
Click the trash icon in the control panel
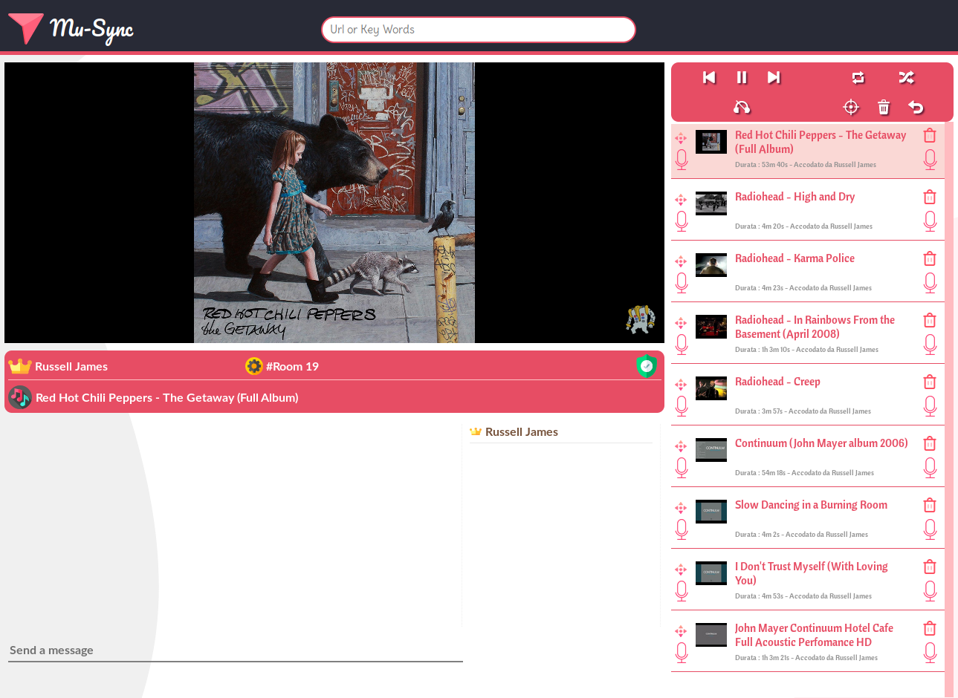click(x=884, y=108)
